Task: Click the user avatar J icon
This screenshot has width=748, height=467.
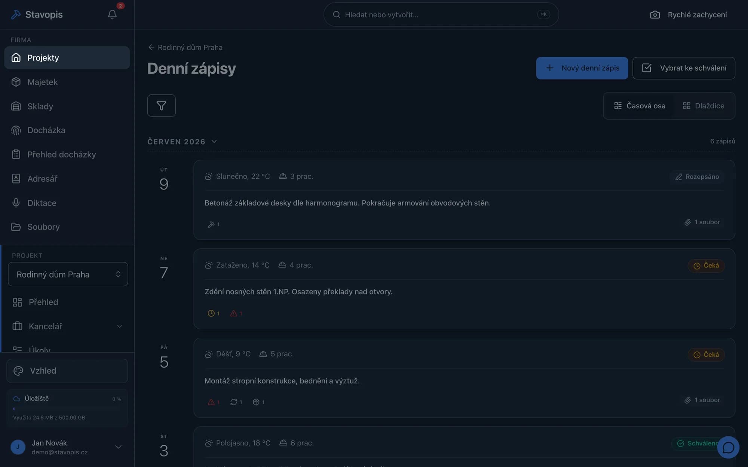Action: (x=18, y=447)
